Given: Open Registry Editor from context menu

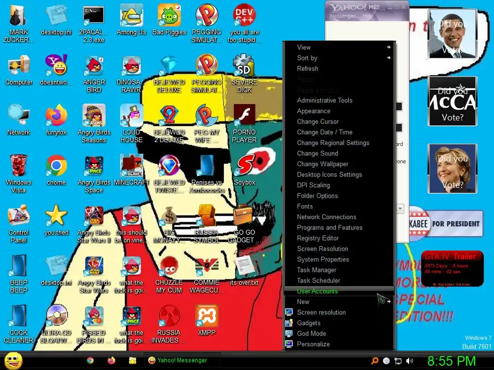Looking at the screenshot, I should point(339,238).
